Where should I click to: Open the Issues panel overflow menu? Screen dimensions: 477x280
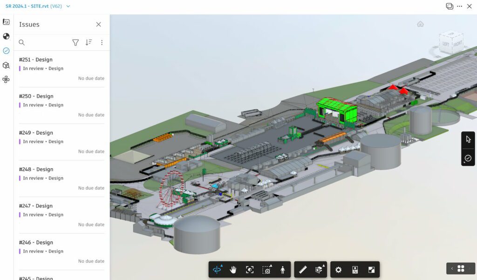(102, 42)
